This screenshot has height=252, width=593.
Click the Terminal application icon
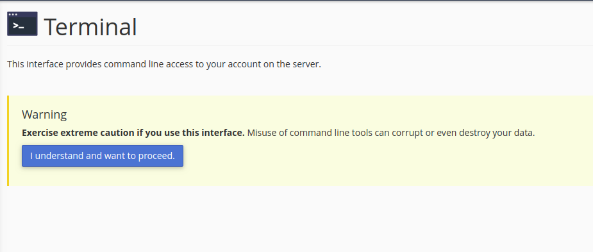coord(22,24)
